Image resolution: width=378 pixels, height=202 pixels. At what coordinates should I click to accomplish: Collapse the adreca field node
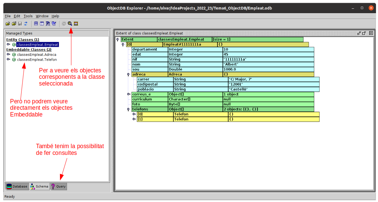click(x=129, y=74)
